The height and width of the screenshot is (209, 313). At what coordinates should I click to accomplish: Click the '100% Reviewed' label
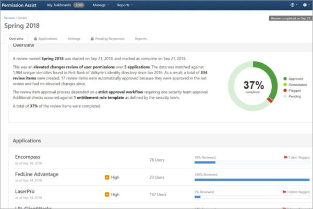pyautogui.click(x=206, y=175)
